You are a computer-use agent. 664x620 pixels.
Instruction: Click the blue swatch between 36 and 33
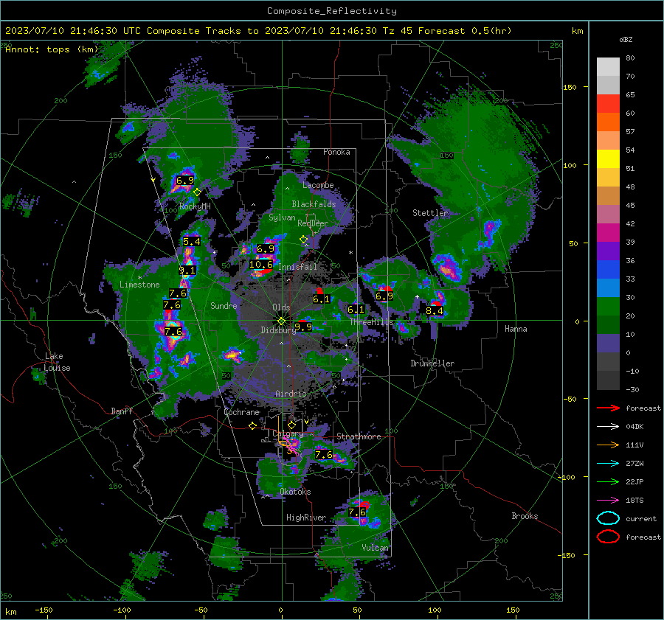[x=608, y=270]
